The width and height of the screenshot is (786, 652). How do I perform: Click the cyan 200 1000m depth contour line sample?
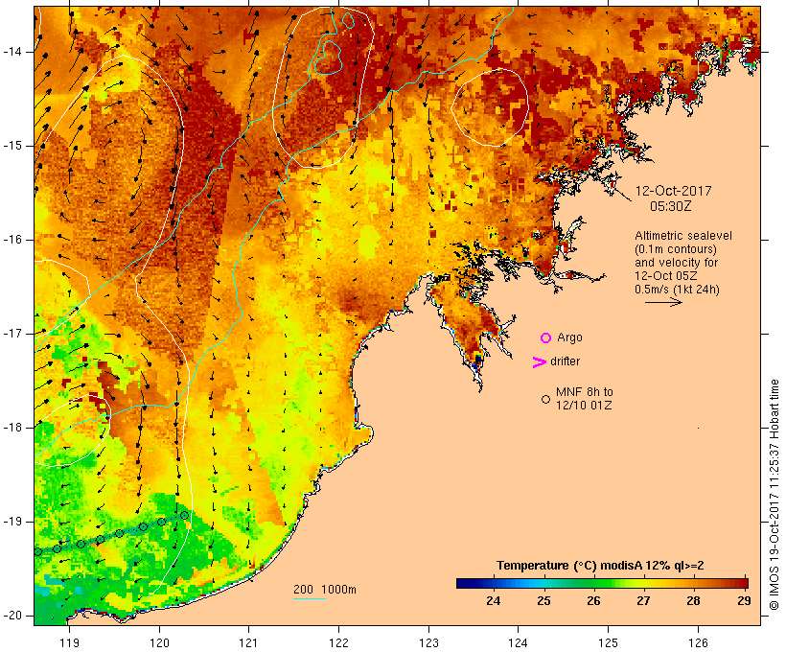point(310,598)
